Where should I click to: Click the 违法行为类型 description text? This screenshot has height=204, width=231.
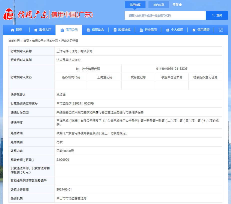(x=100, y=112)
